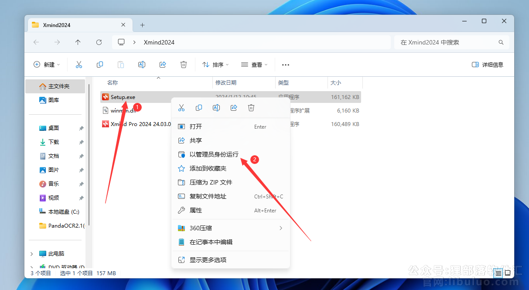Open 属性 from the context menu
The height and width of the screenshot is (290, 529).
tap(231, 210)
